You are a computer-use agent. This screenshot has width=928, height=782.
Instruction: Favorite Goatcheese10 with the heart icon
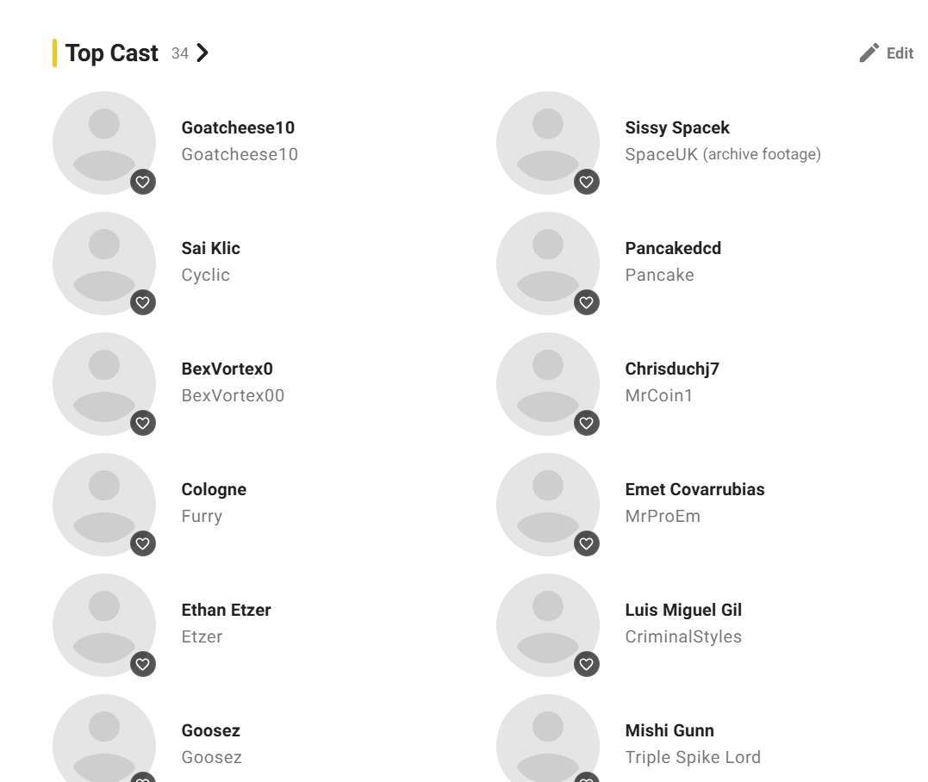click(143, 182)
